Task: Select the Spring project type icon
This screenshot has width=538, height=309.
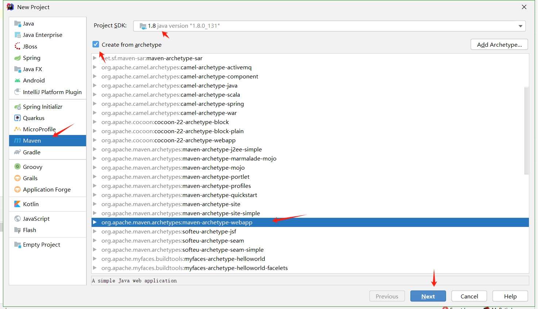Action: click(x=18, y=58)
